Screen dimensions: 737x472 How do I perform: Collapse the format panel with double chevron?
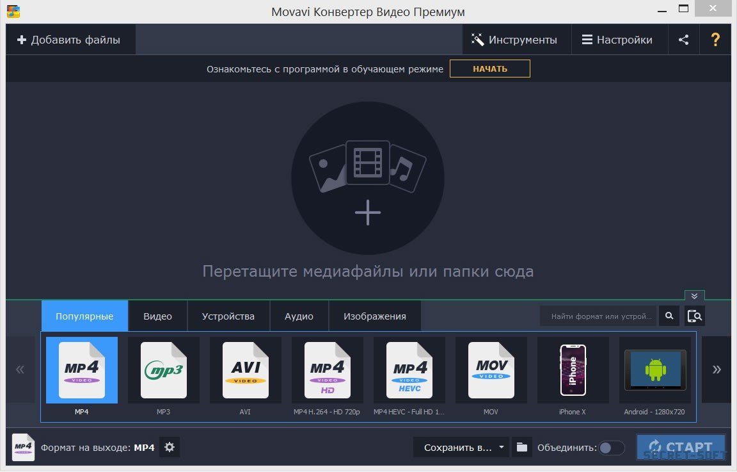694,296
